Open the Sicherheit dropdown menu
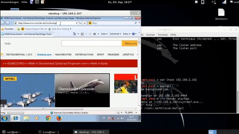 pyautogui.click(x=115, y=34)
